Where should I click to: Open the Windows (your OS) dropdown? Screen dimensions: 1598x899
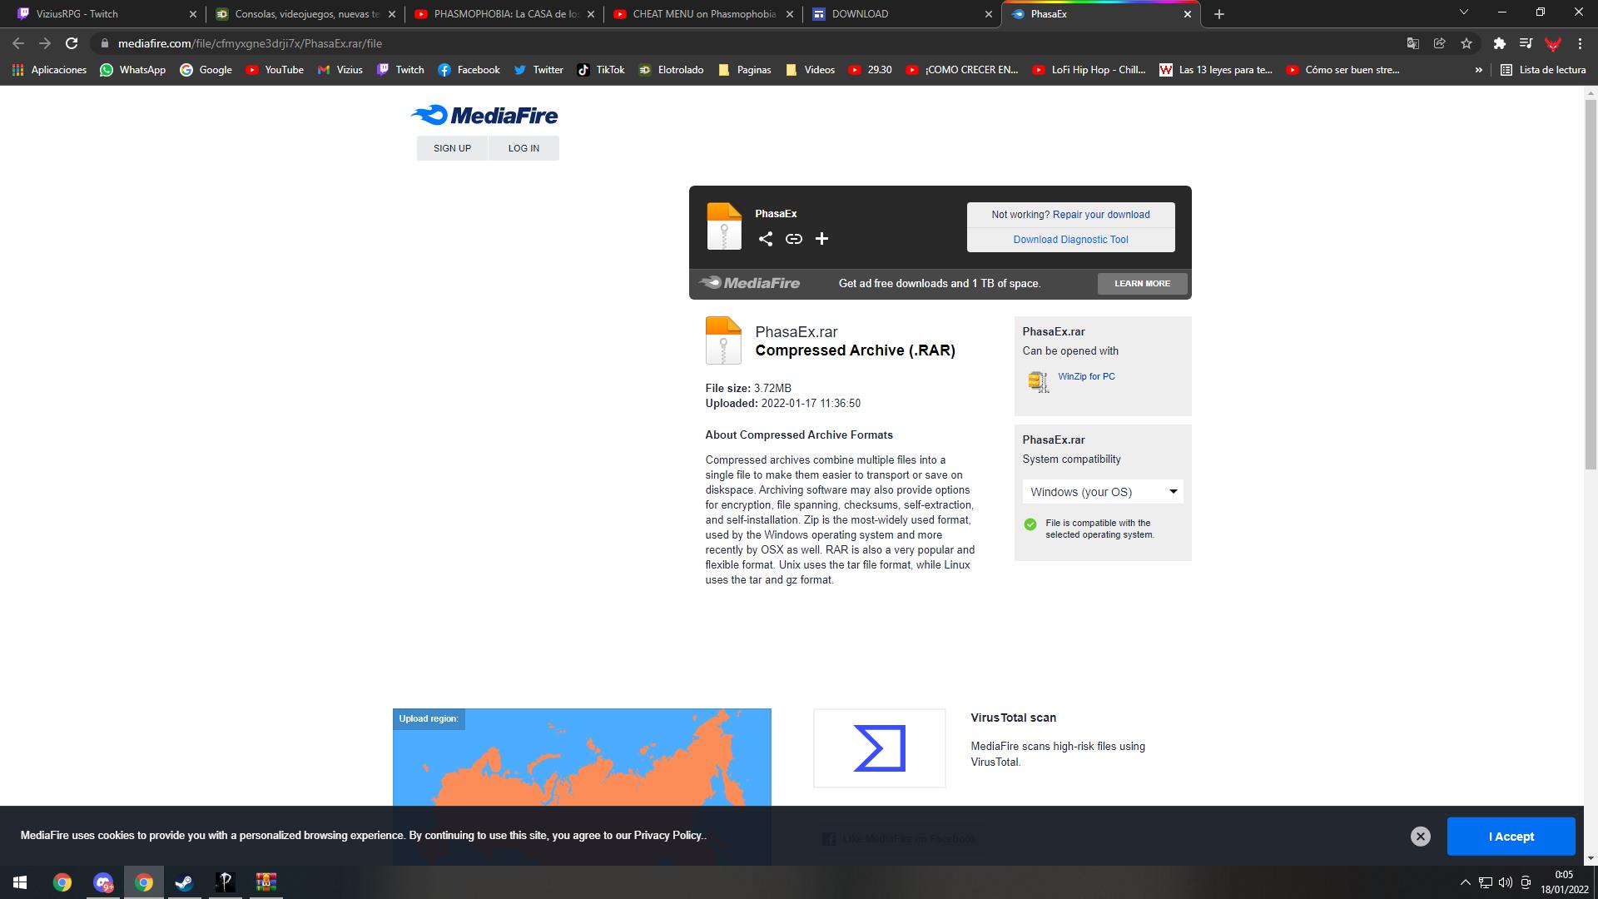click(x=1102, y=492)
